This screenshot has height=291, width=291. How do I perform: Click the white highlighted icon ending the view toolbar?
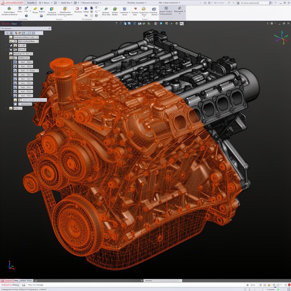click(182, 24)
